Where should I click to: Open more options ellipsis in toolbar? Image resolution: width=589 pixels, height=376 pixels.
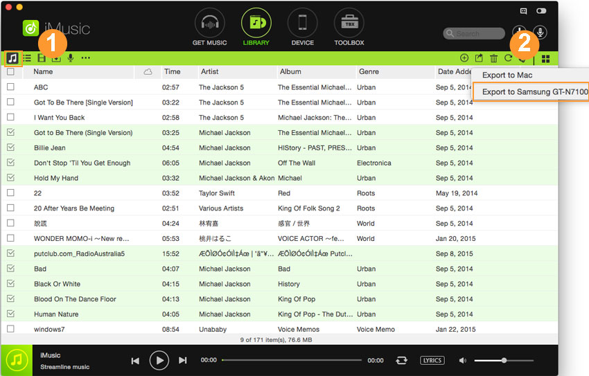pos(85,58)
